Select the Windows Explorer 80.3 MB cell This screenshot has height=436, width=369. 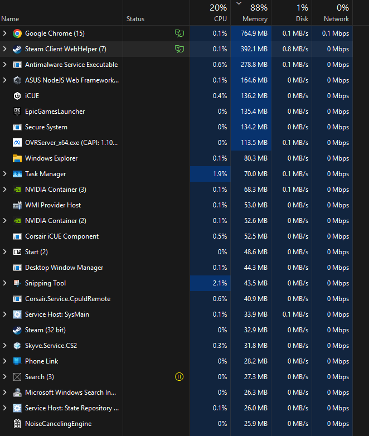251,158
